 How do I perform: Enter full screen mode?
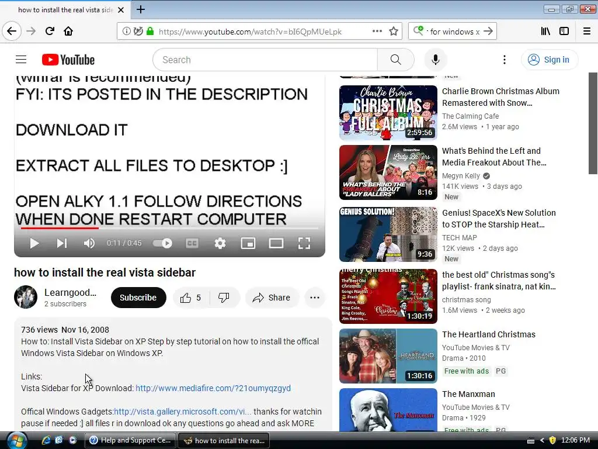(304, 243)
